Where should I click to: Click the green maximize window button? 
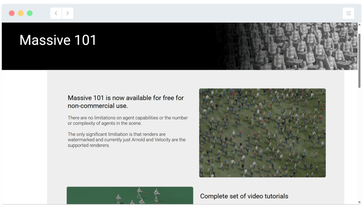click(x=30, y=13)
